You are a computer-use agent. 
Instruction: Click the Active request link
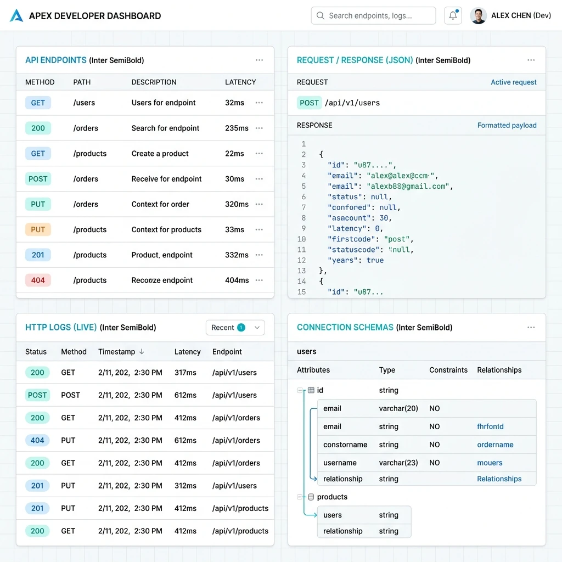[x=513, y=82]
